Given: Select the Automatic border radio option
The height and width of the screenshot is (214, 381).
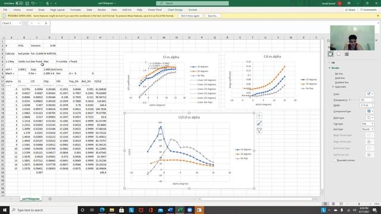Looking at the screenshot, I should [333, 87].
